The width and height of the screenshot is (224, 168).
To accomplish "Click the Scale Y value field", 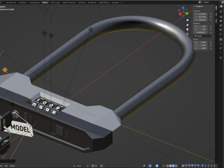I will 201,45.
